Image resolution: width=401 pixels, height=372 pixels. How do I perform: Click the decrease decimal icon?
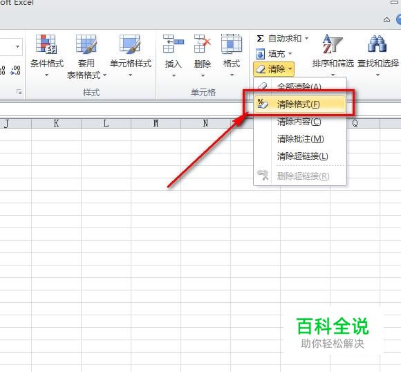(x=15, y=70)
